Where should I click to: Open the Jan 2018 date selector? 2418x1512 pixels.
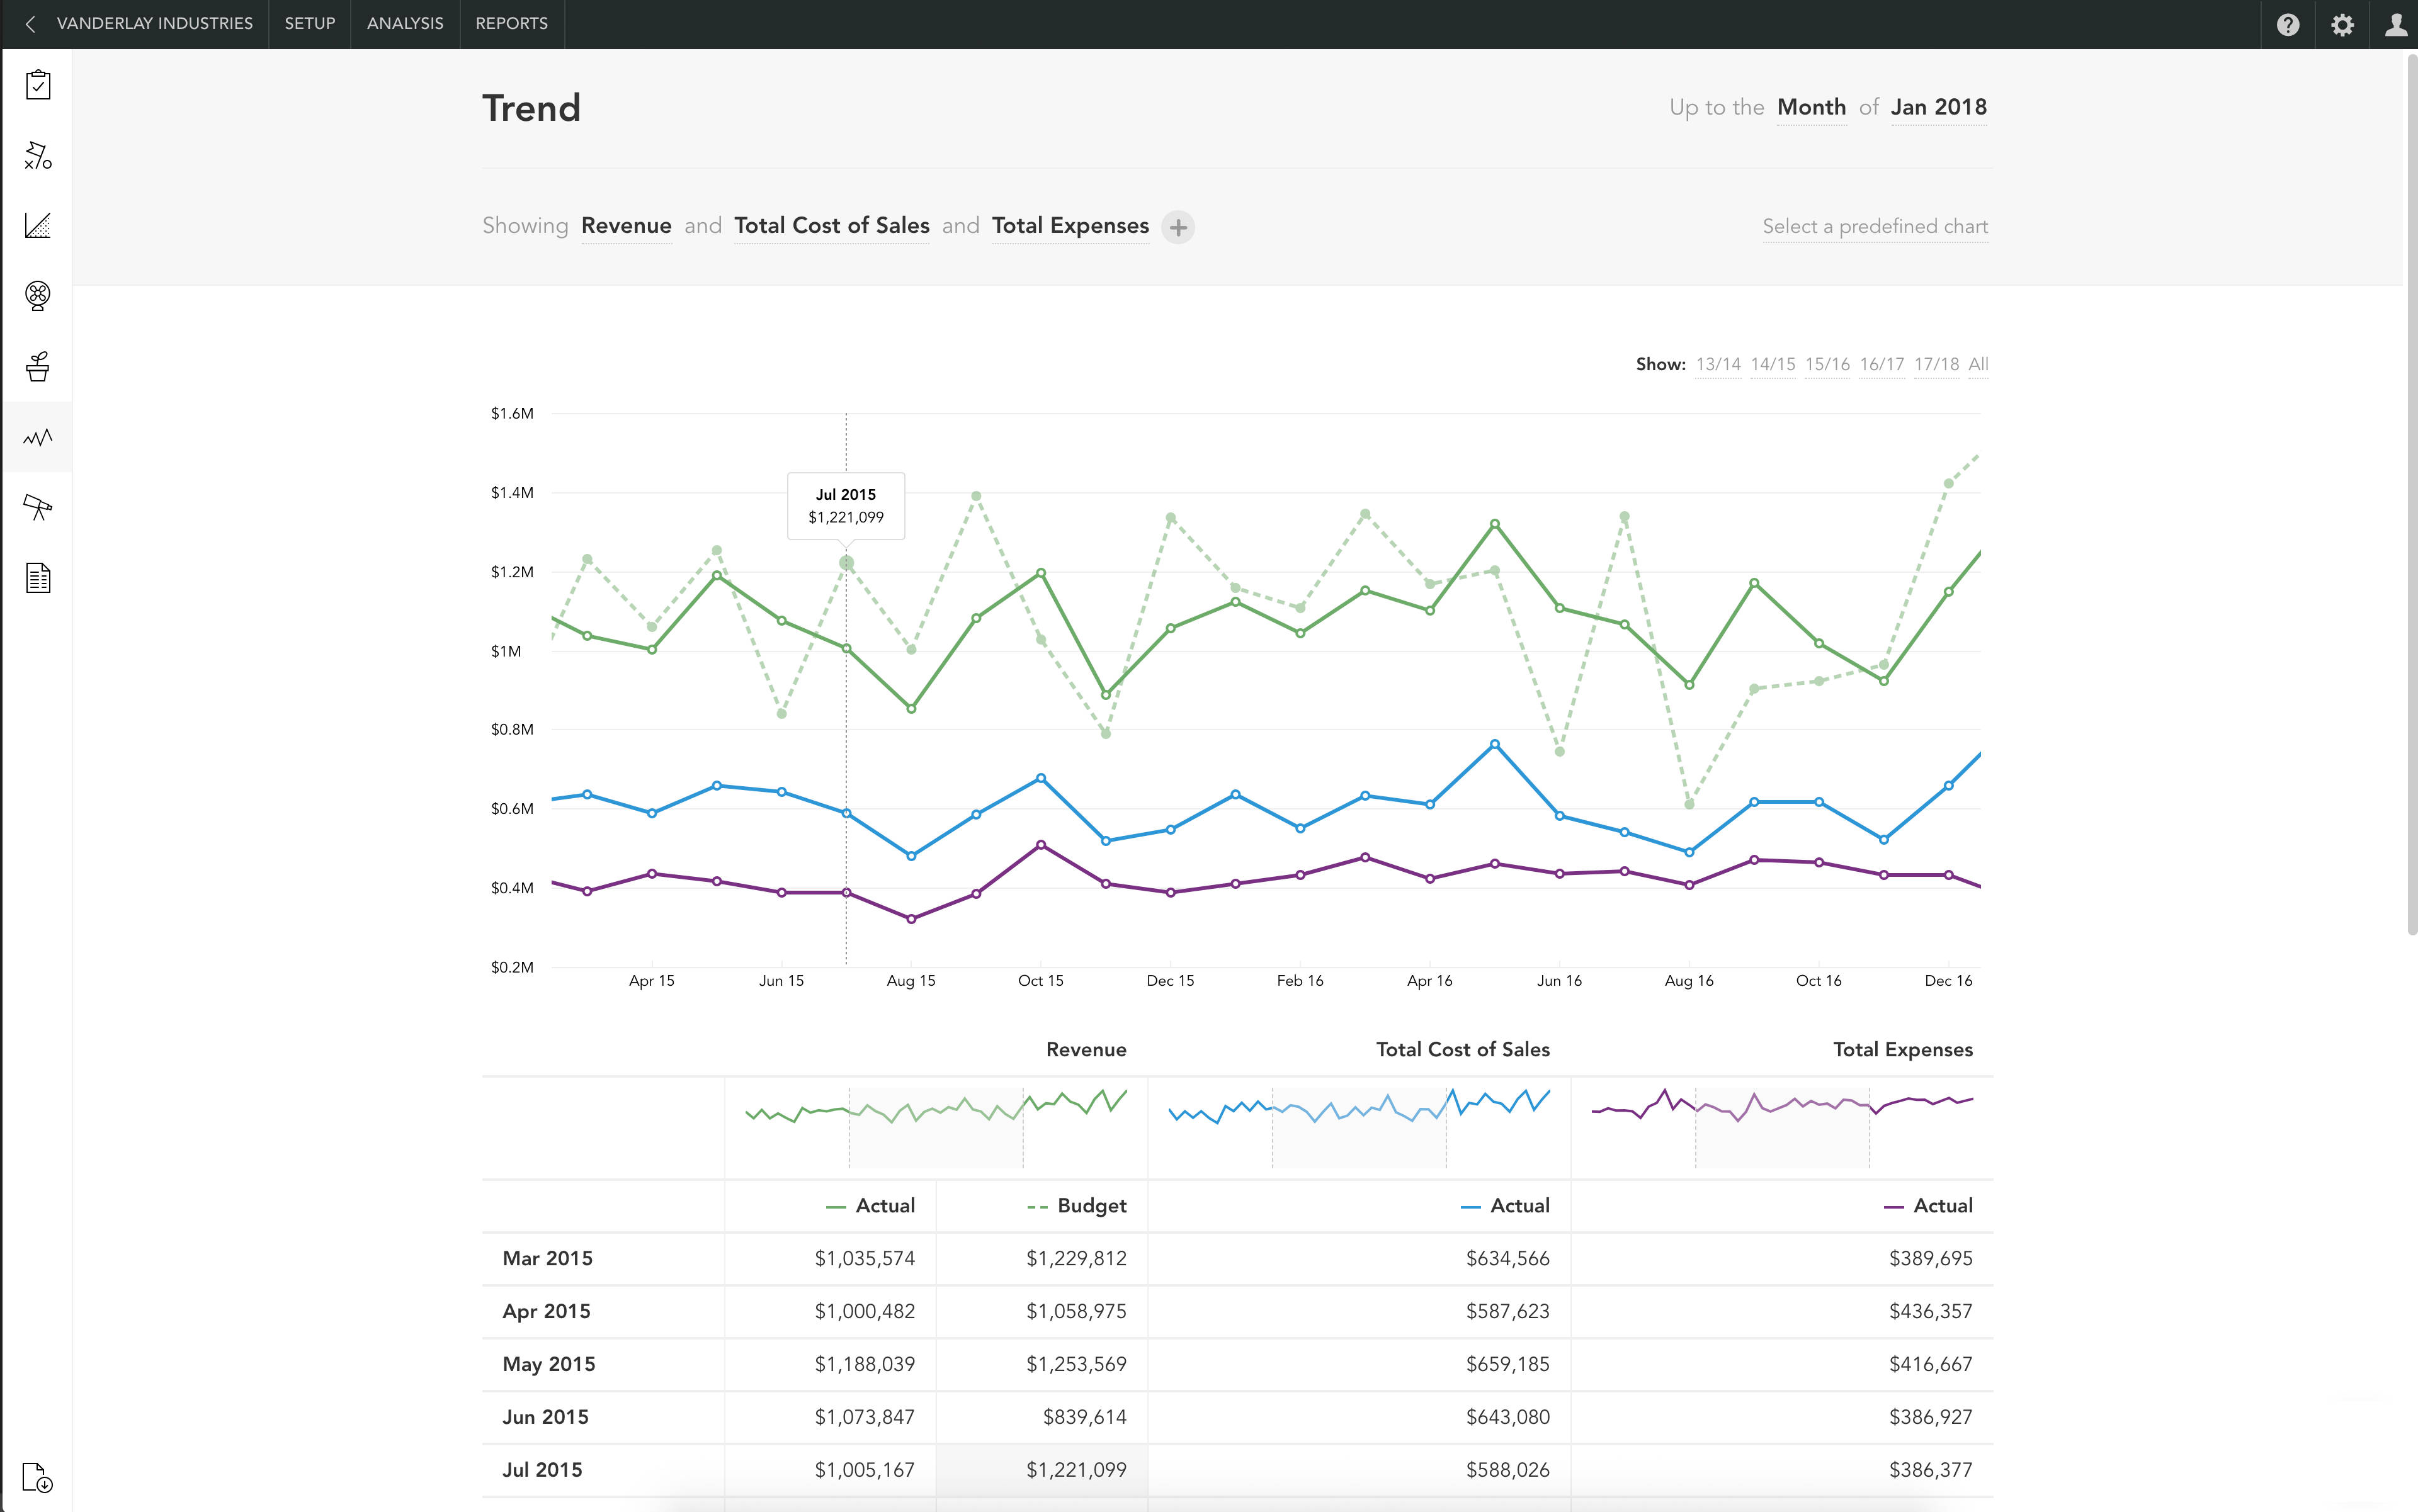pyautogui.click(x=1938, y=107)
